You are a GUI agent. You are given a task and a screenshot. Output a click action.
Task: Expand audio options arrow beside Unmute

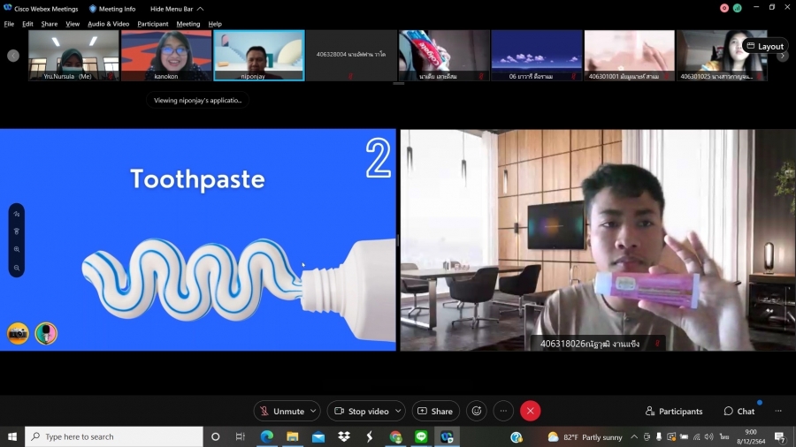click(314, 411)
